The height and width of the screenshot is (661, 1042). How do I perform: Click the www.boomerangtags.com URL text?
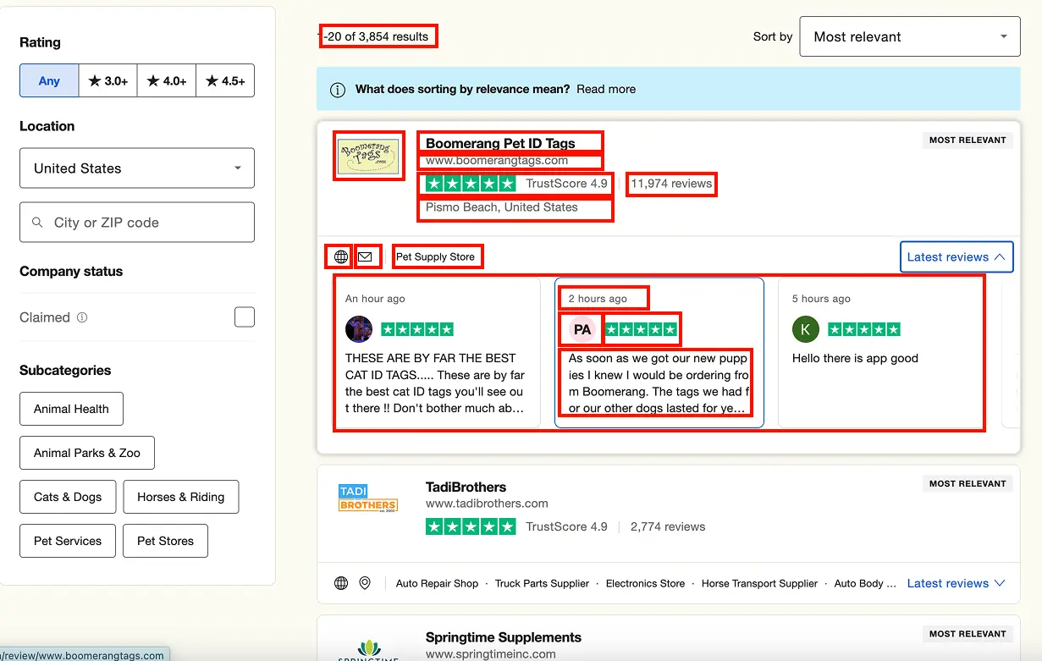497,161
